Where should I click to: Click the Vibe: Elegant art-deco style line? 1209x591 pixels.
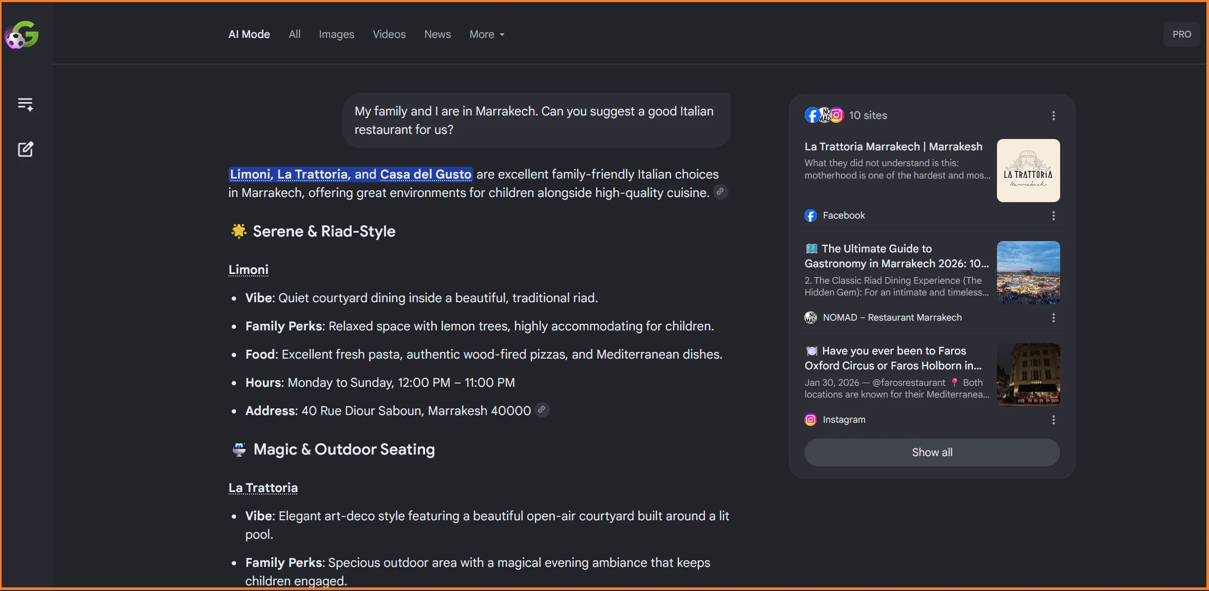click(x=487, y=525)
